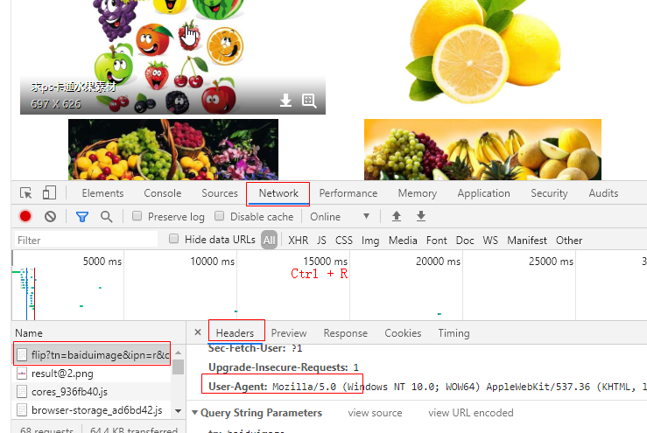Click into the network Filter text field
The width and height of the screenshot is (647, 433).
point(86,240)
